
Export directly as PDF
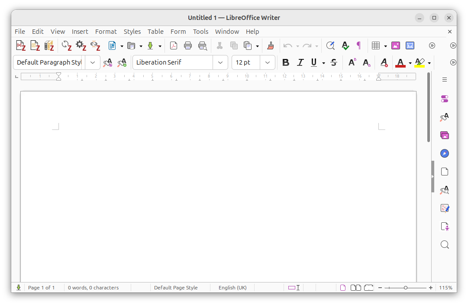(174, 45)
